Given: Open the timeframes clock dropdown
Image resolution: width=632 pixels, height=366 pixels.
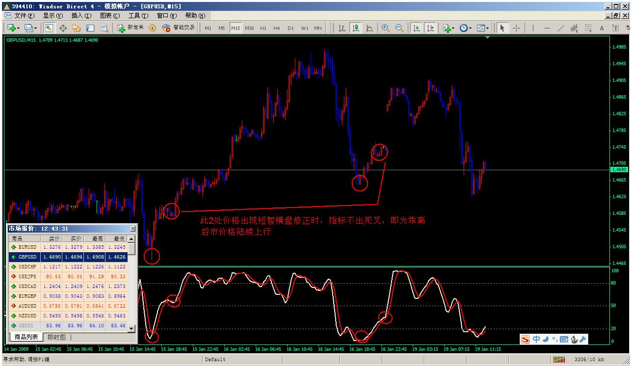Looking at the screenshot, I should (x=470, y=28).
